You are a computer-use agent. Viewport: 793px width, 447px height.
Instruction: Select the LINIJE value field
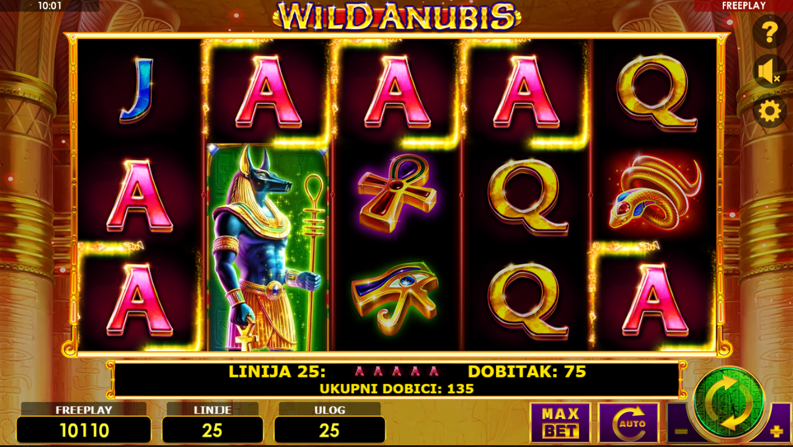212,430
